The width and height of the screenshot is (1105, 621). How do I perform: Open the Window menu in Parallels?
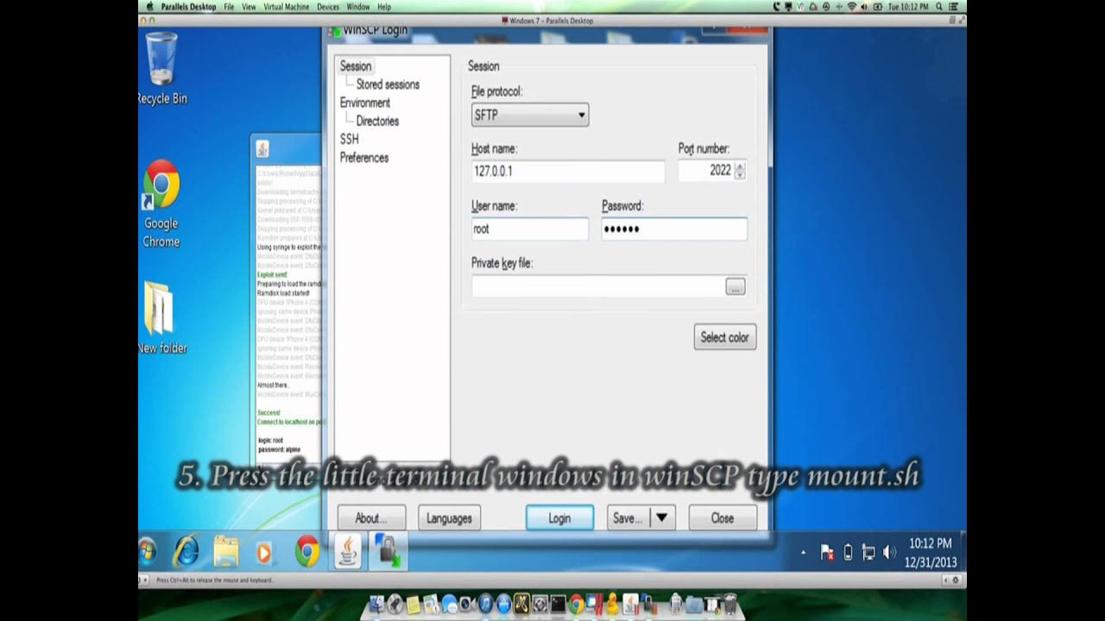point(358,6)
